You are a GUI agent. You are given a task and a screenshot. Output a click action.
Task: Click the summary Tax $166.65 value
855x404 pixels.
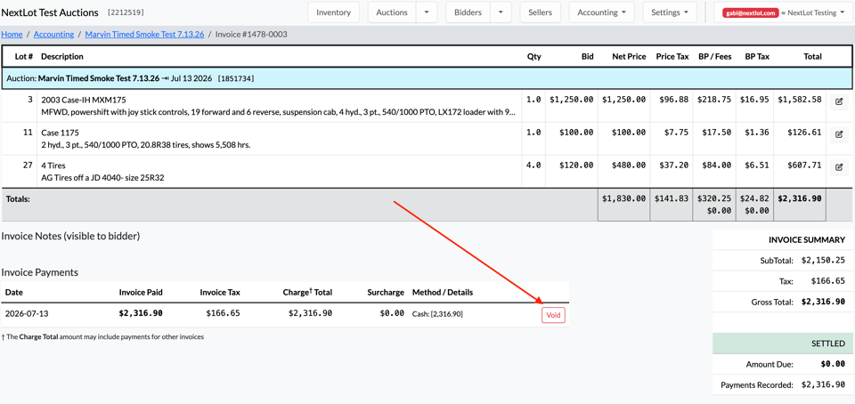point(828,281)
